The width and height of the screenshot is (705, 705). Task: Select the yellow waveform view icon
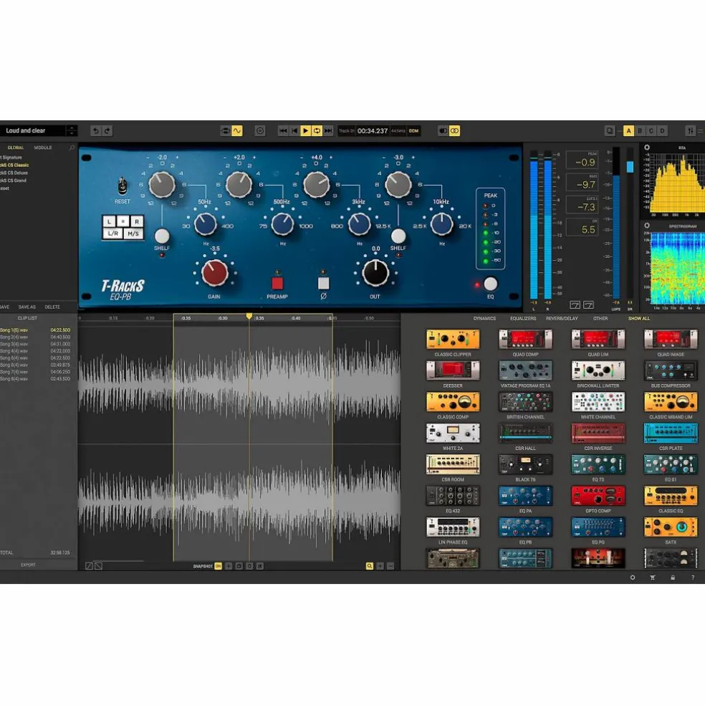(237, 131)
